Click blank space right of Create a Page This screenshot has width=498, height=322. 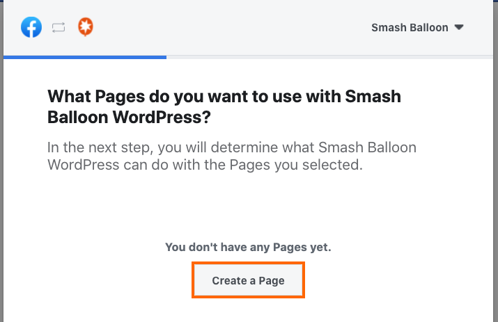[390, 281]
